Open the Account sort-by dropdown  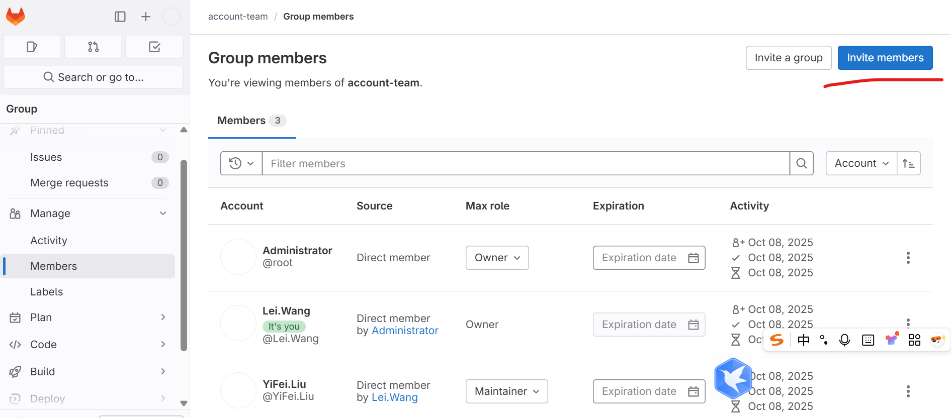[x=861, y=163]
